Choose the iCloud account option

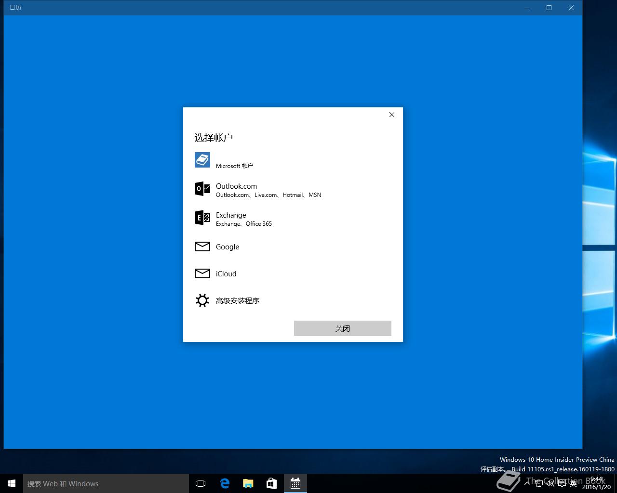pyautogui.click(x=293, y=273)
